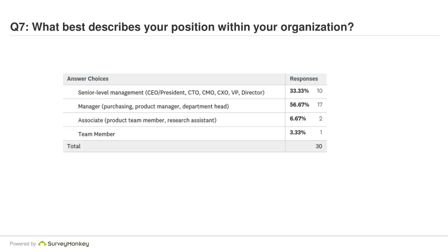The height and width of the screenshot is (252, 448).
Task: Click the Team Member response count 1
Action: (x=321, y=132)
